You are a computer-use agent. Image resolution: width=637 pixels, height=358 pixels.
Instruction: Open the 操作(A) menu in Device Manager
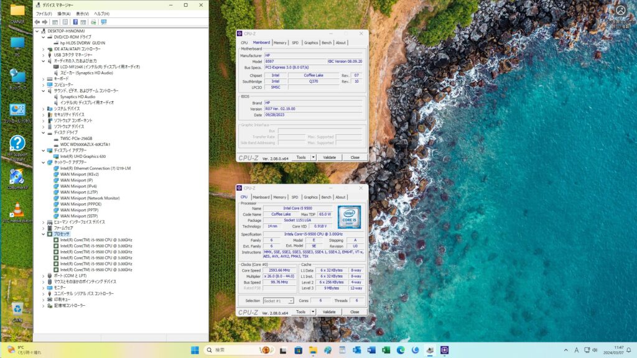coord(64,13)
